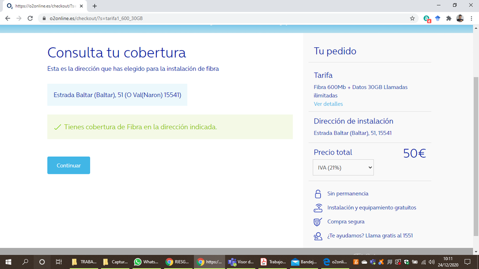Open Windows search from the taskbar

(x=25, y=262)
